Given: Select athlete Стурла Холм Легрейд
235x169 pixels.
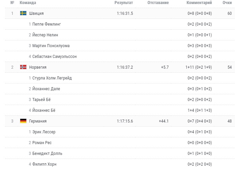Looking at the screenshot, I should (52, 78).
